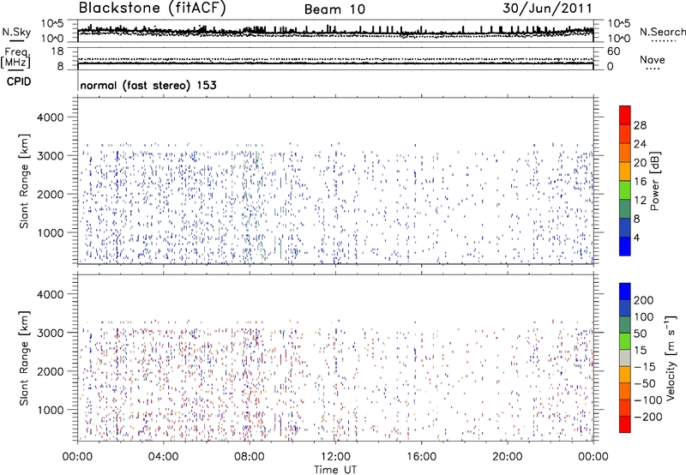This screenshot has width=686, height=475.
Task: Click the velocity panel 'Slant Range [km]' label
Action: coord(24,358)
